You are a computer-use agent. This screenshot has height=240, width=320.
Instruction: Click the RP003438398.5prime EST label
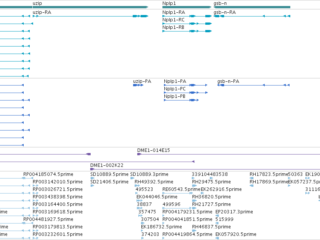click(58, 197)
